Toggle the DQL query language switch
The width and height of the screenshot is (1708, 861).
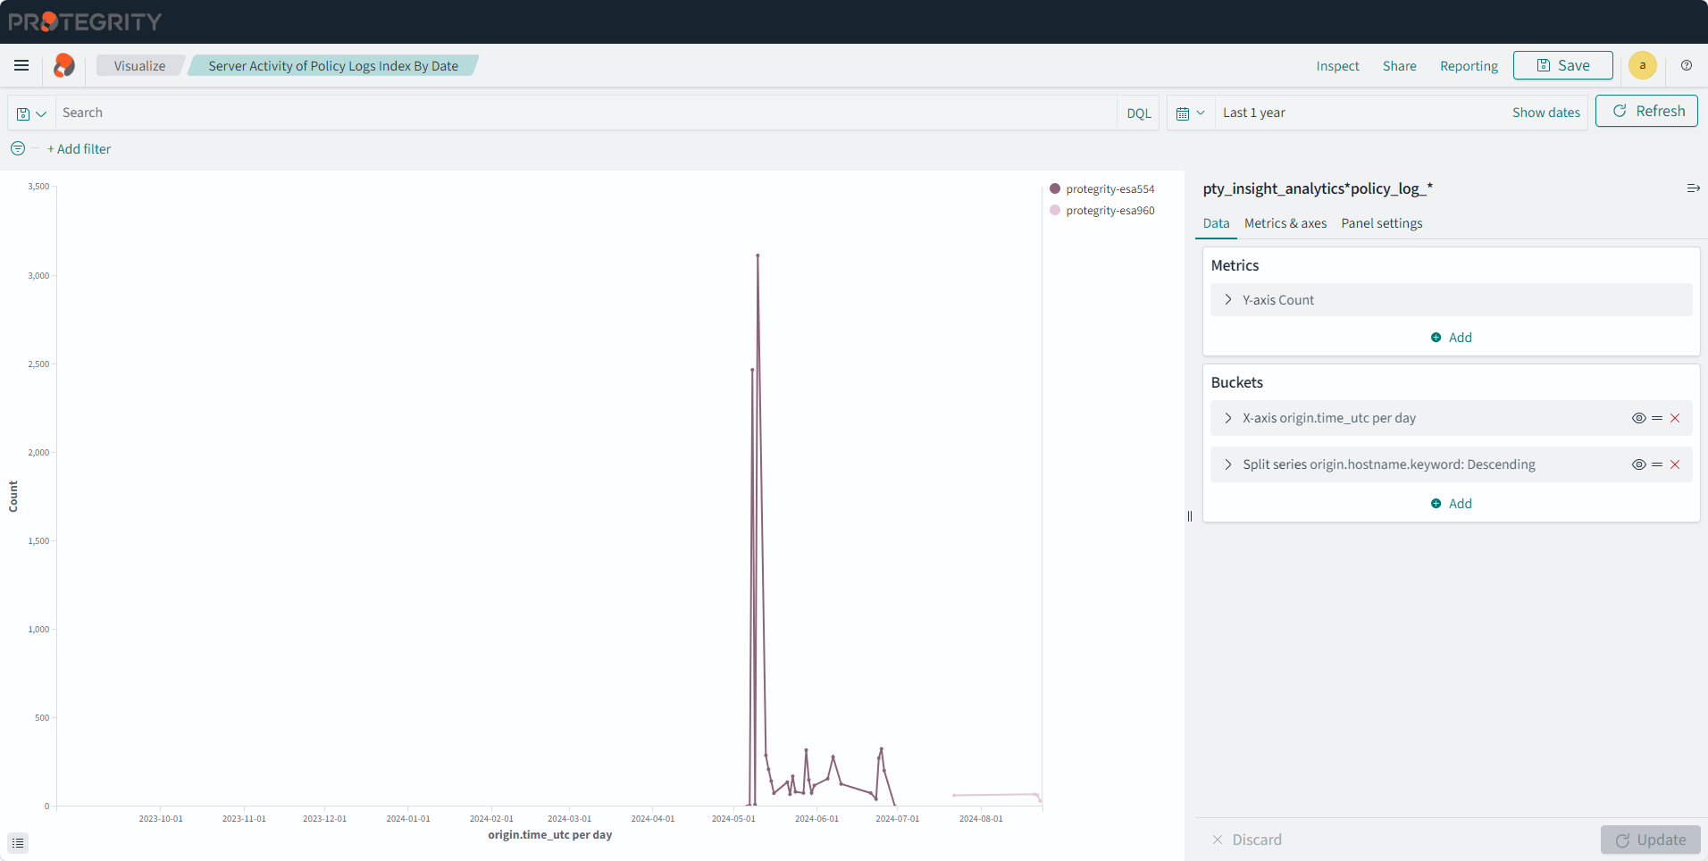[x=1138, y=113]
